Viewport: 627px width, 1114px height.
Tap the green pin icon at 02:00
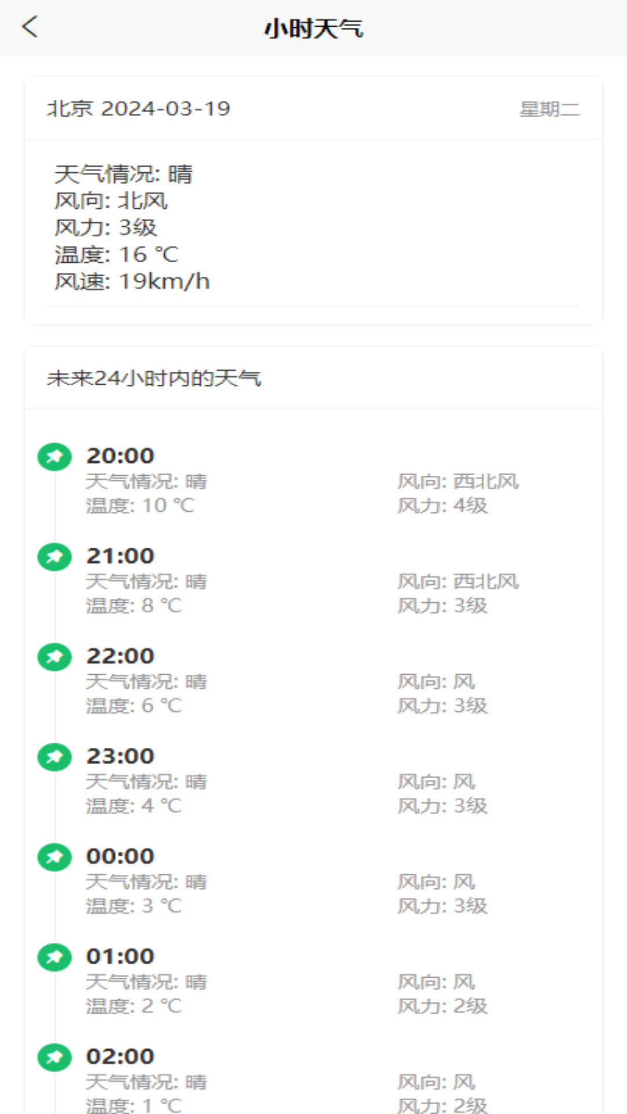pos(55,1057)
